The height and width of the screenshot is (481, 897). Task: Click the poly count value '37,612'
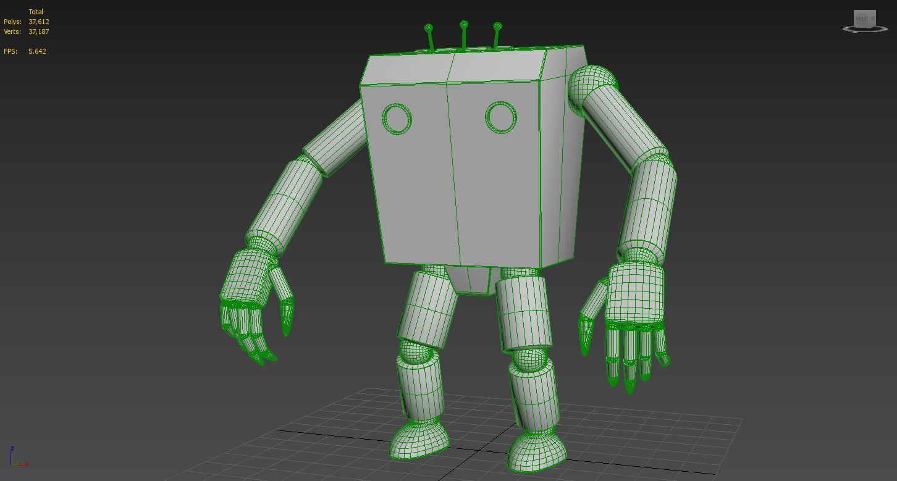pyautogui.click(x=39, y=22)
